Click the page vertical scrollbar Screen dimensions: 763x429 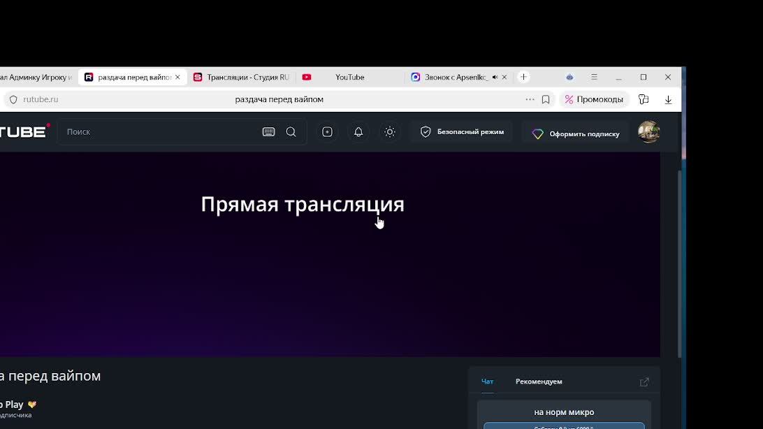click(x=680, y=265)
